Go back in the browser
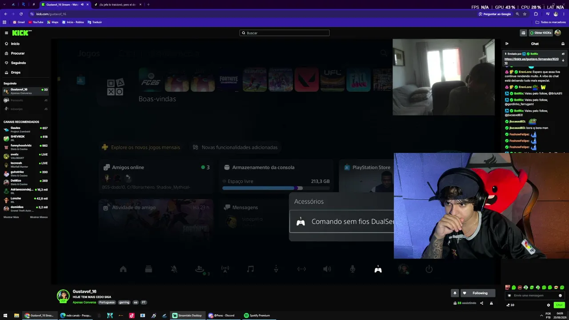Screen dimensions: 569x320 tap(5, 14)
